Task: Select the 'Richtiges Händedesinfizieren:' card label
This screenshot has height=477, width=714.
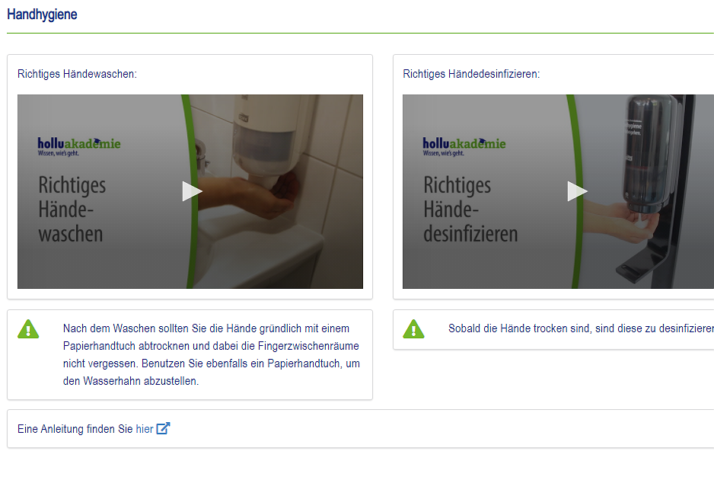Action: (x=471, y=74)
